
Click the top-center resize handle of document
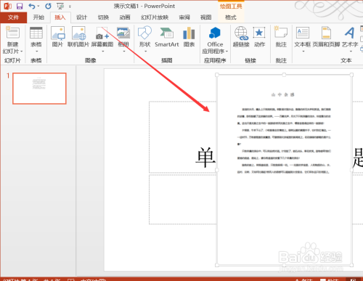pos(284,75)
